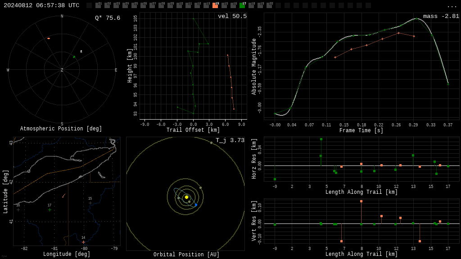This screenshot has width=461, height=259.
Task: Select the orange station 14 box
Action: [215, 5]
